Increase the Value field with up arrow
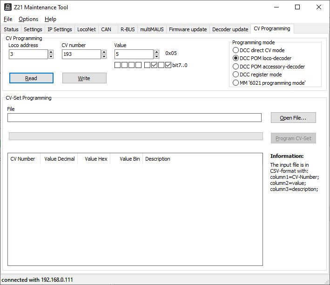330x285 pixels. tap(156, 52)
